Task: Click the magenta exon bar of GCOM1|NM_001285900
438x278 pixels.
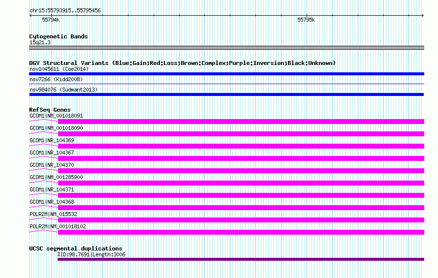Action: click(x=241, y=183)
